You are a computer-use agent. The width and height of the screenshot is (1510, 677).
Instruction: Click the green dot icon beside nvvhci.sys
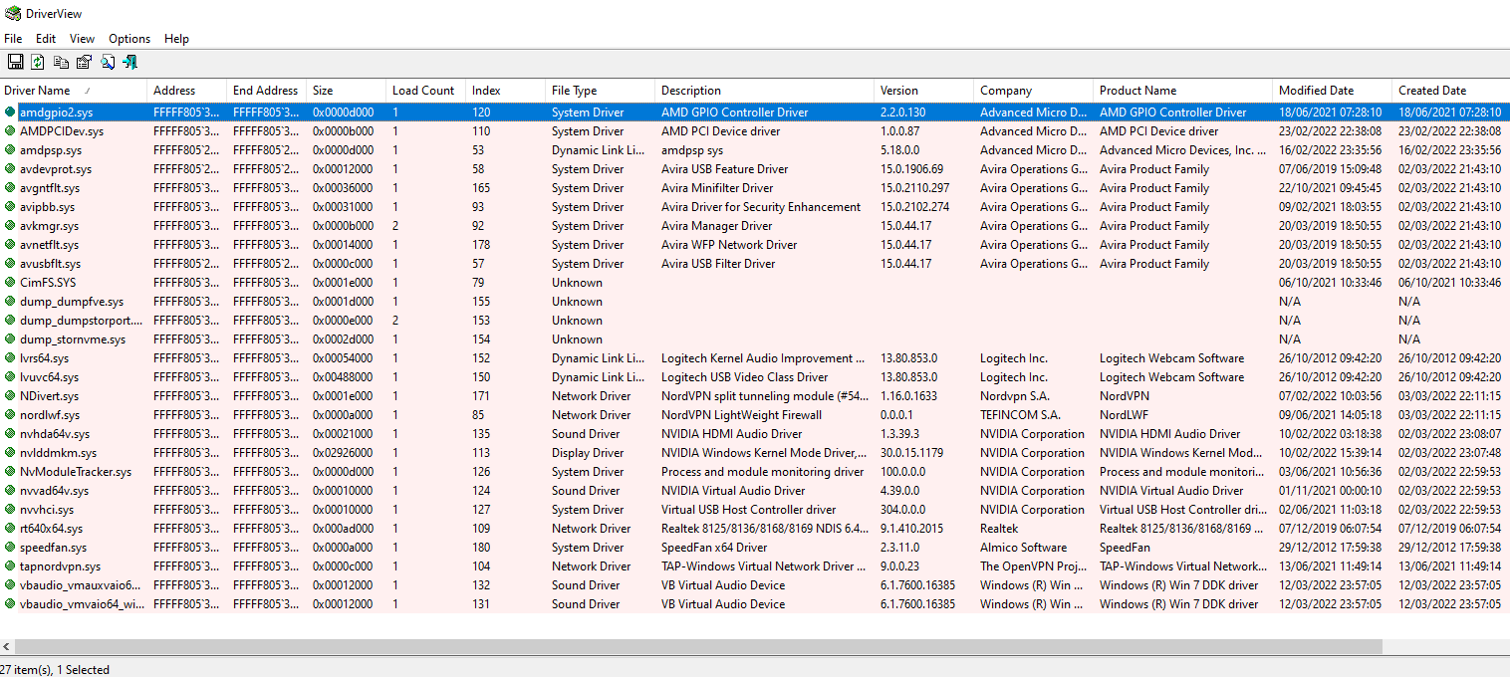[x=10, y=510]
